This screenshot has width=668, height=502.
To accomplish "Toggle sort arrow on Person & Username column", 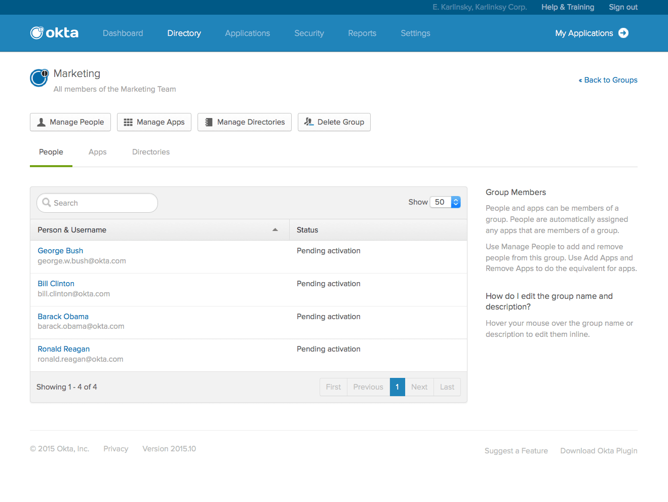I will pyautogui.click(x=275, y=230).
